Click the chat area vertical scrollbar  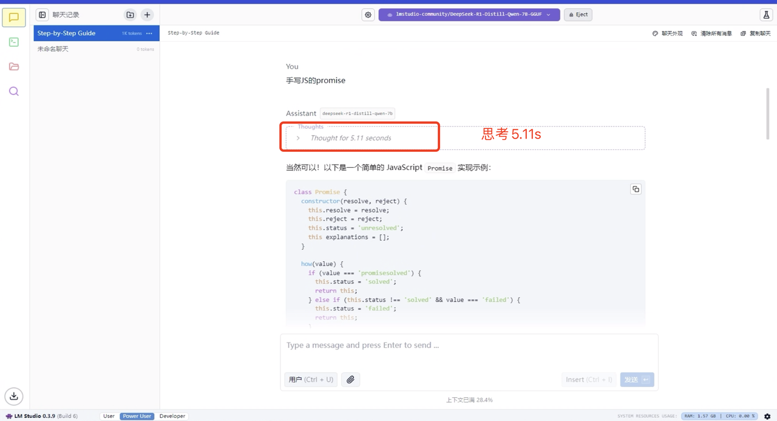pos(768,114)
